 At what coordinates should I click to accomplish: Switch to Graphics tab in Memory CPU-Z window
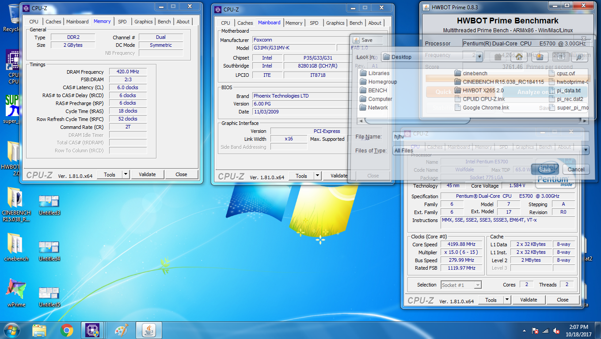pyautogui.click(x=144, y=22)
